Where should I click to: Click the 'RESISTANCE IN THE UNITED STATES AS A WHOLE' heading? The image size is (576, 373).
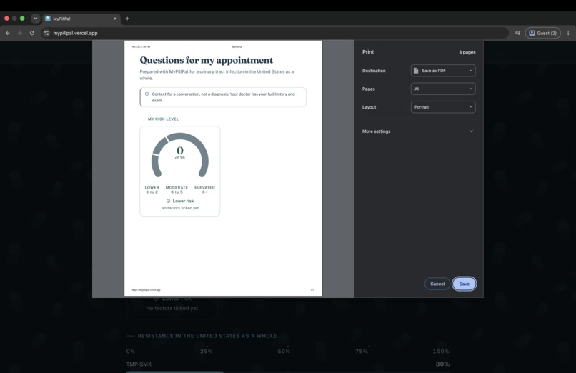tap(207, 336)
